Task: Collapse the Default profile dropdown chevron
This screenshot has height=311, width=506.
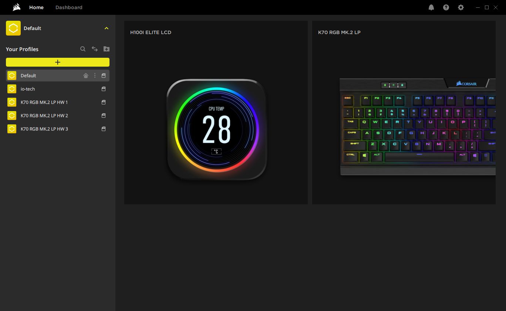Action: pyautogui.click(x=107, y=28)
